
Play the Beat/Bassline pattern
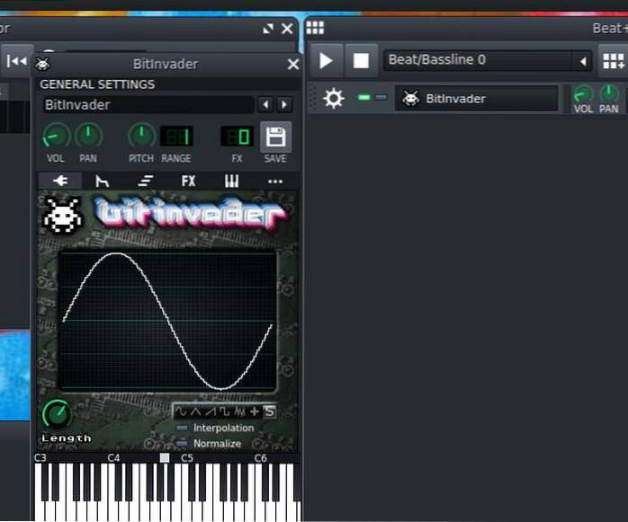pos(326,61)
